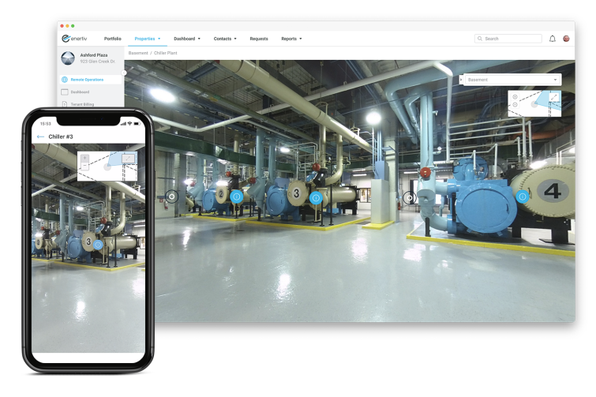Go to the Portfolio tab
596x397 pixels.
[113, 39]
